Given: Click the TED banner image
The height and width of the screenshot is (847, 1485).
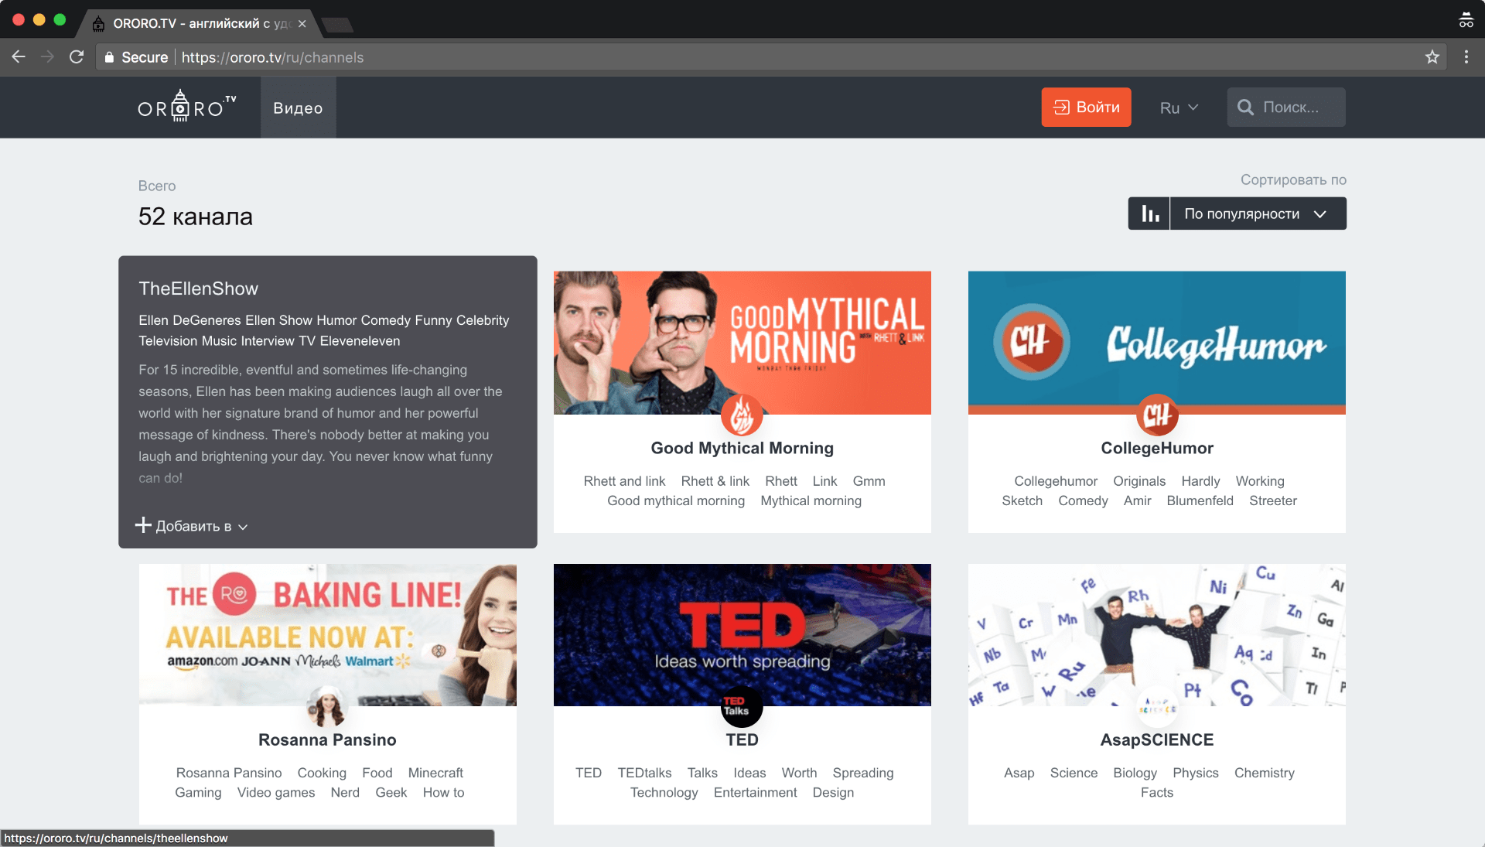Looking at the screenshot, I should click(742, 634).
